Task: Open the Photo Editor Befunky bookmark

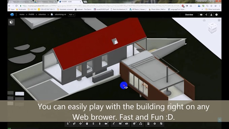Action: (157, 9)
